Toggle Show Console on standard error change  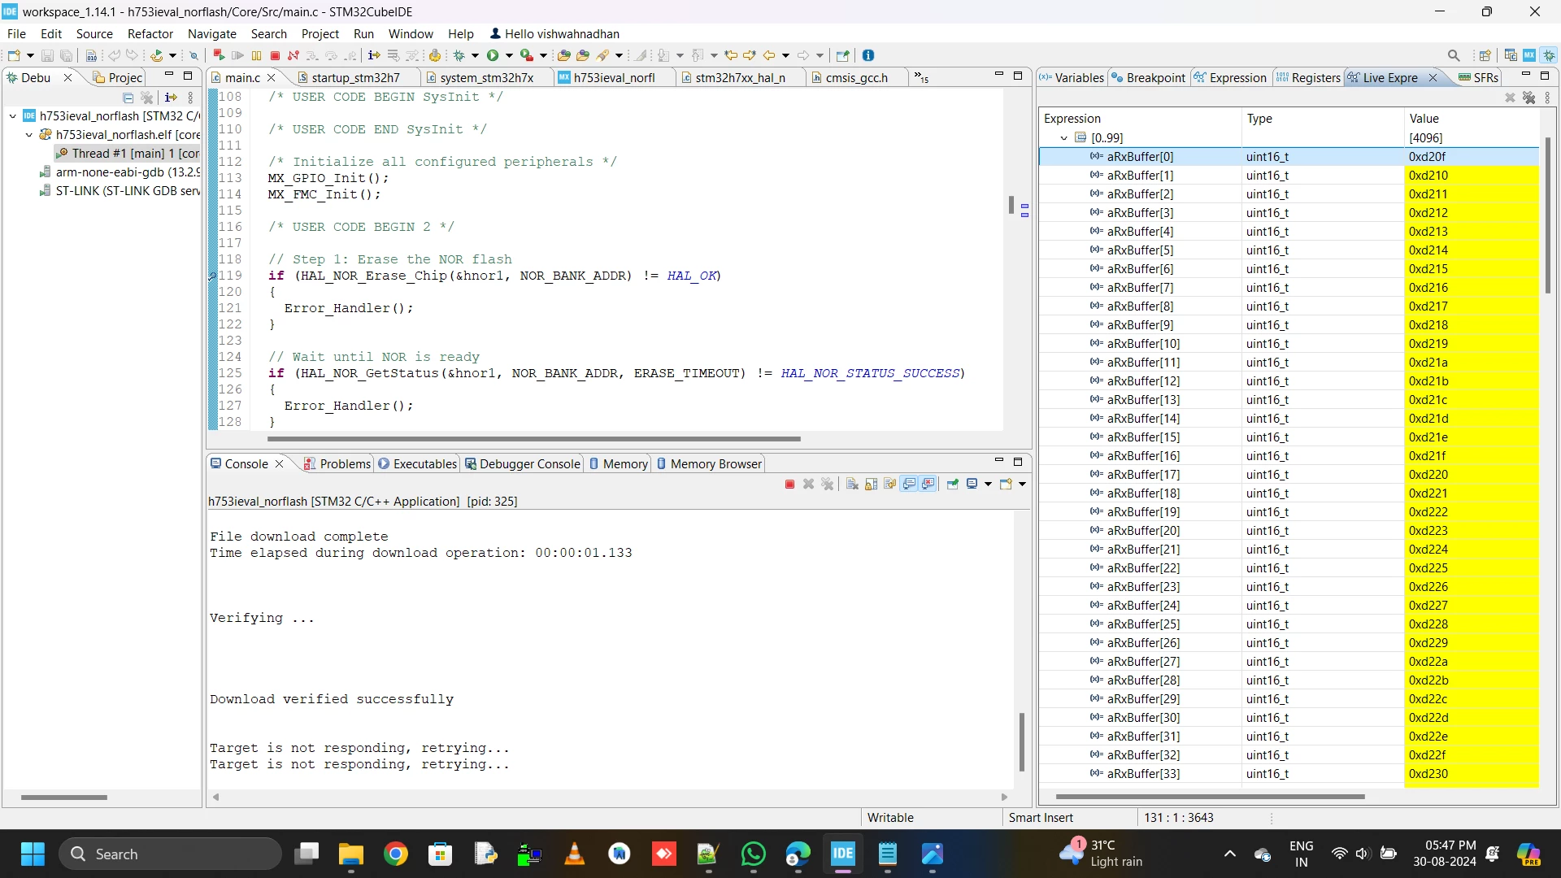coord(928,485)
